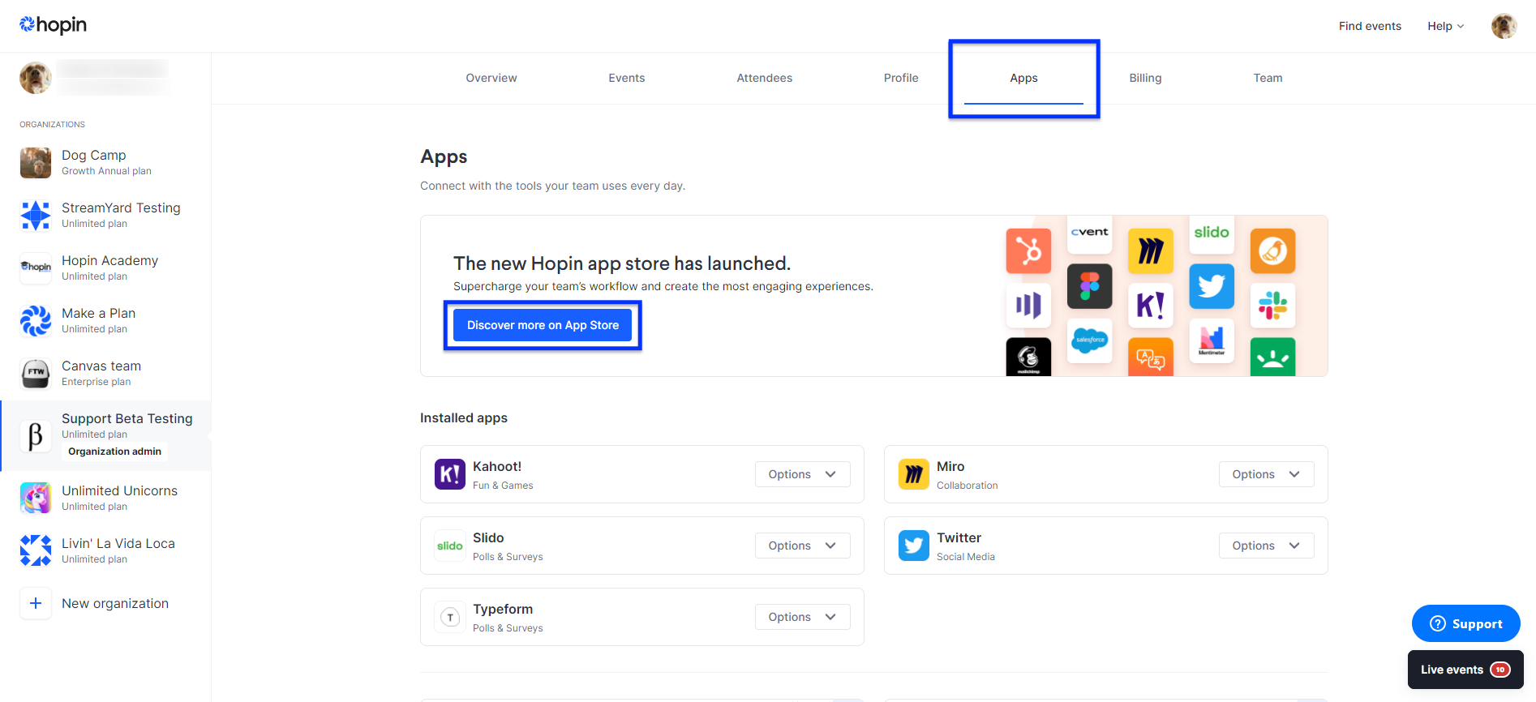Click the Mailchimp icon in the banner
The height and width of the screenshot is (702, 1536).
coord(1028,357)
